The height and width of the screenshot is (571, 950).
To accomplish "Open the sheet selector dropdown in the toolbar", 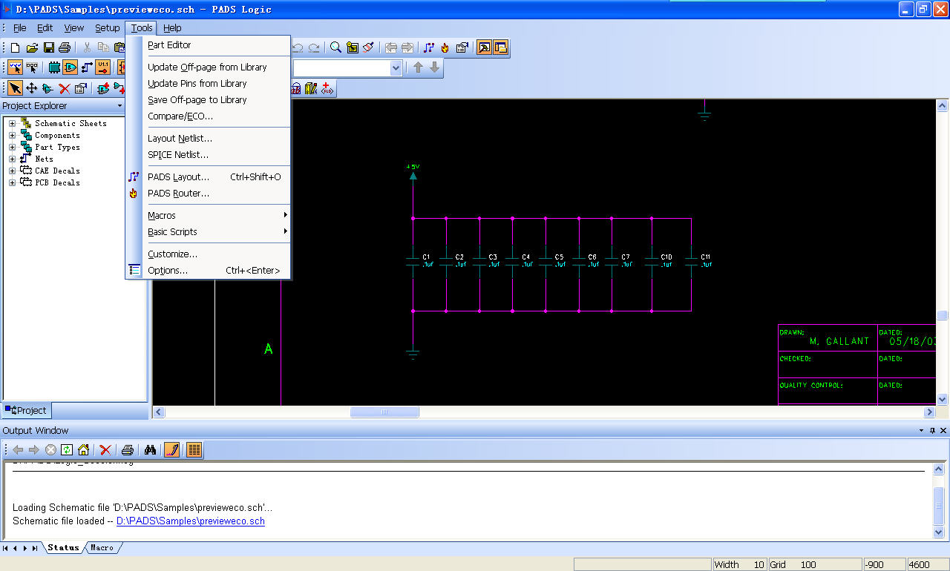I will click(396, 67).
